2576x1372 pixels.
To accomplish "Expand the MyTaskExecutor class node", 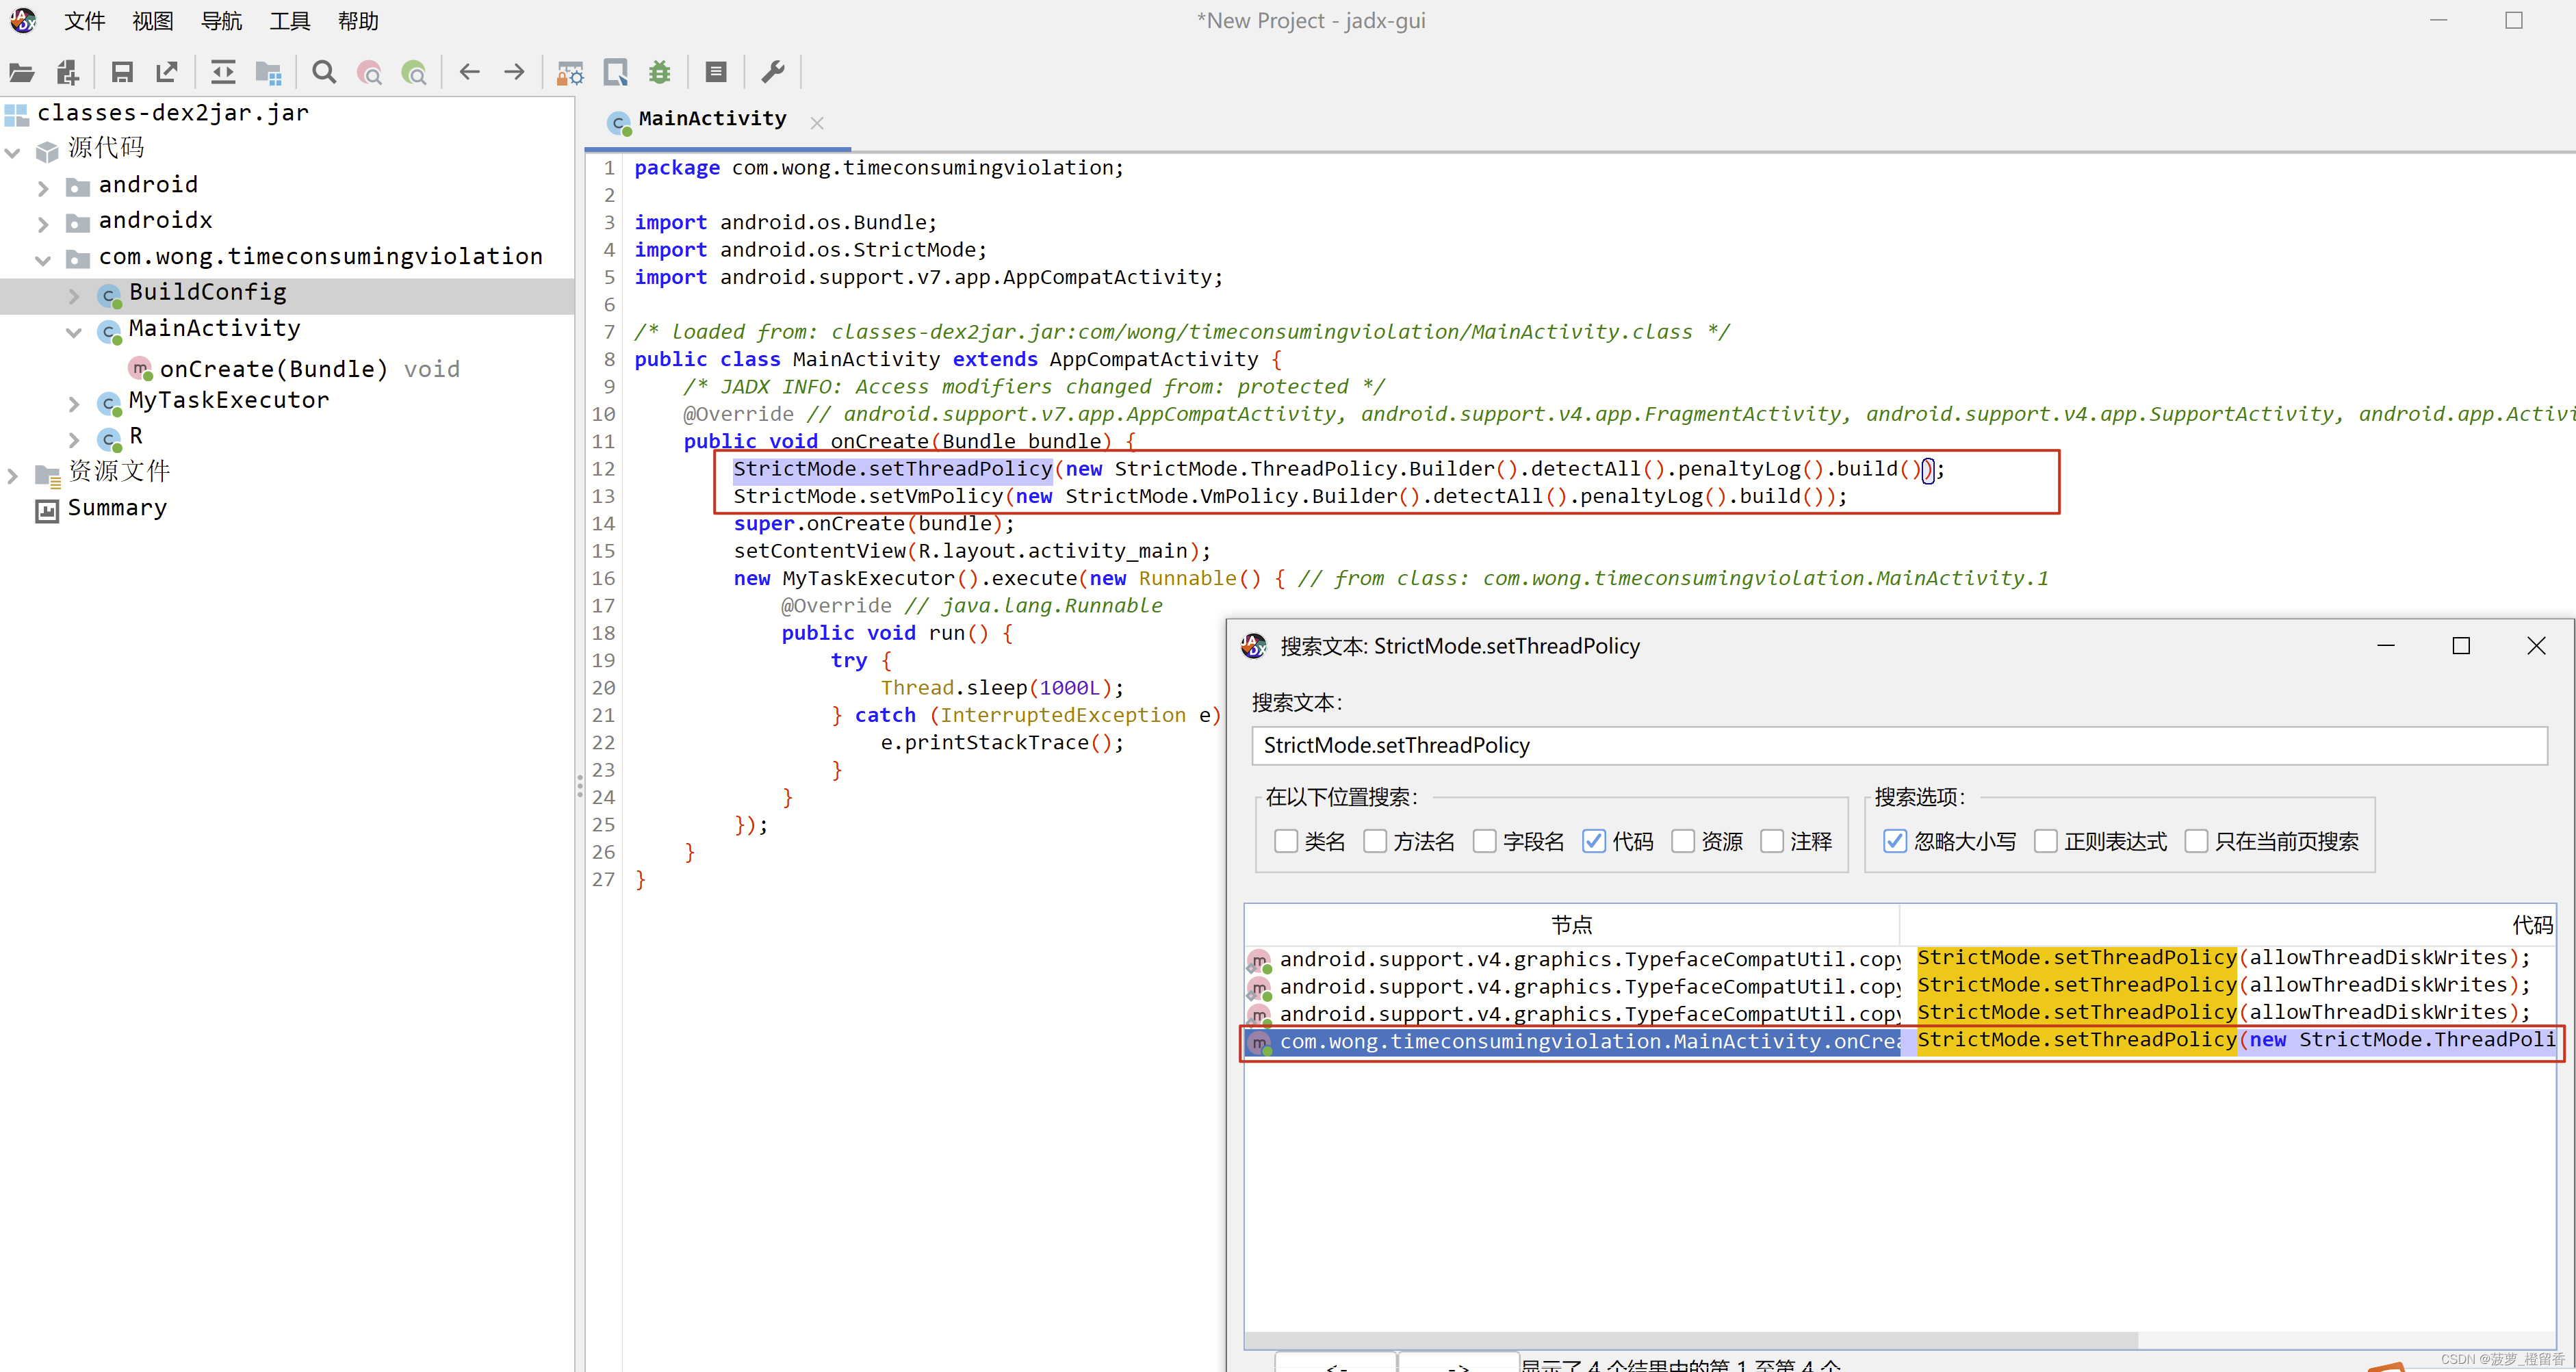I will coord(74,404).
